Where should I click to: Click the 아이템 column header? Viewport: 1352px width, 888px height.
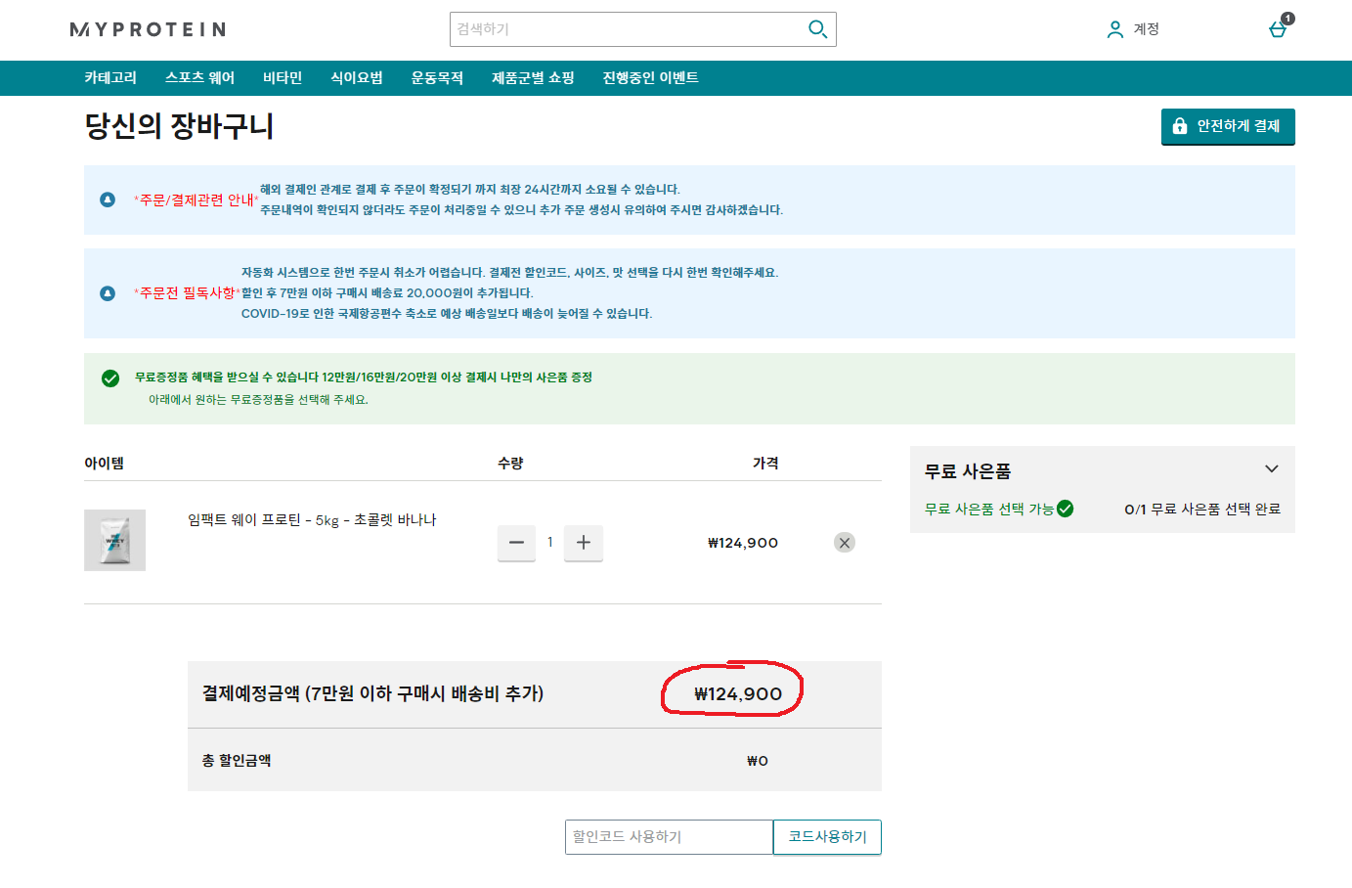click(104, 464)
